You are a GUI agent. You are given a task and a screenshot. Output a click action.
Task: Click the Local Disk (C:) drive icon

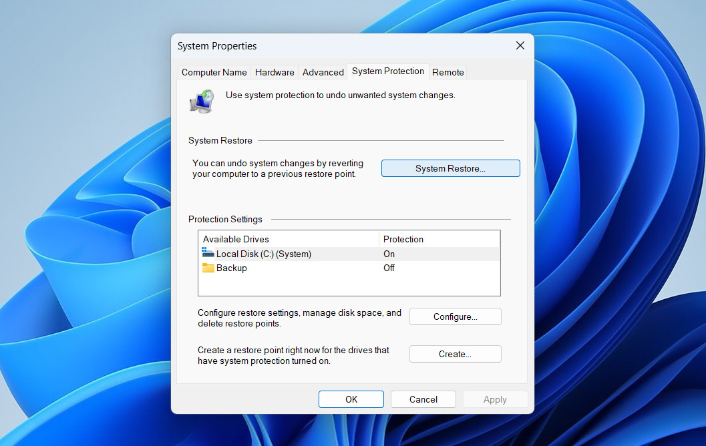[208, 253]
